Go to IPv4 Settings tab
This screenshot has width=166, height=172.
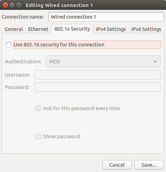pyautogui.click(x=111, y=29)
